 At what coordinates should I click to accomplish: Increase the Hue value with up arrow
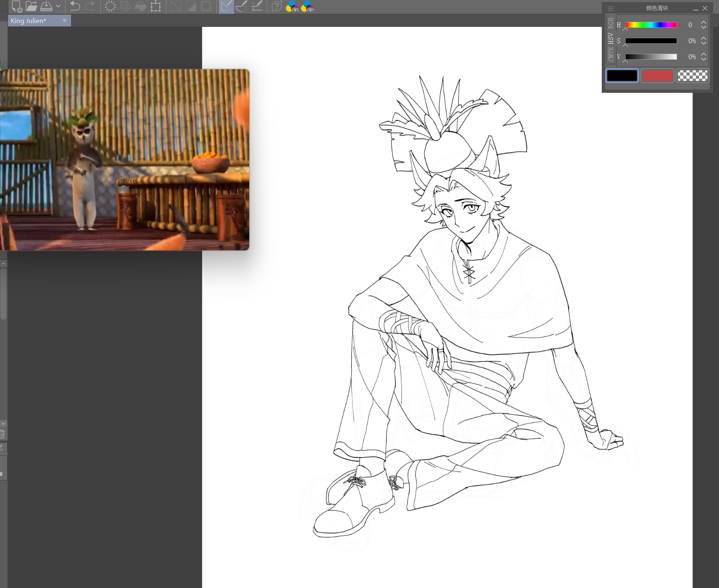pos(703,23)
